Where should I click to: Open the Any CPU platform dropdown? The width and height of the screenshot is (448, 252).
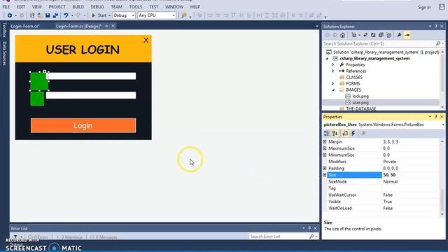(174, 15)
